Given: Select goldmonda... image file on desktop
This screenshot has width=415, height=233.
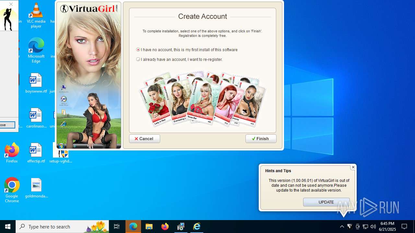Looking at the screenshot, I should (36, 188).
